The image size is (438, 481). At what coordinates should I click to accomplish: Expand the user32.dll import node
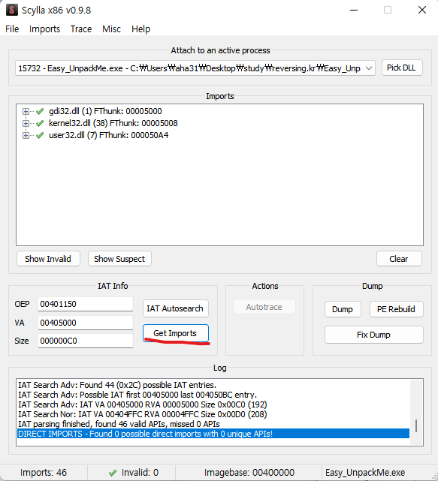(26, 135)
